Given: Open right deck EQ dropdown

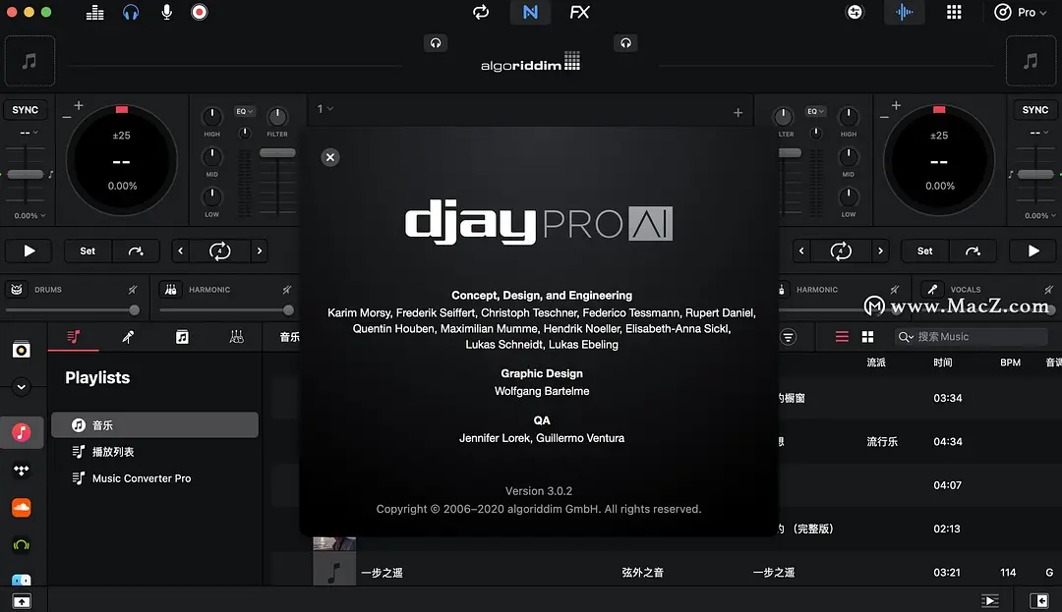Looking at the screenshot, I should coord(815,112).
